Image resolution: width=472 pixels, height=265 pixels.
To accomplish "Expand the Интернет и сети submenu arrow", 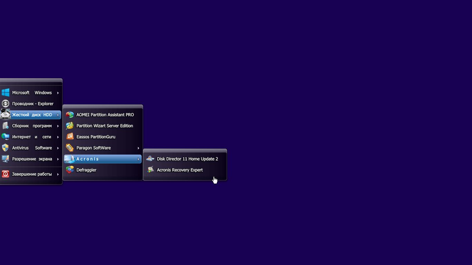I will (58, 137).
